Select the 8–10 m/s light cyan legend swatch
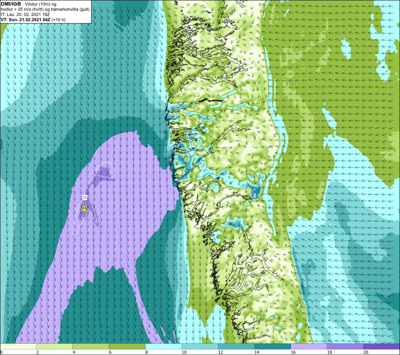The height and width of the screenshot is (355, 400). click(x=164, y=347)
